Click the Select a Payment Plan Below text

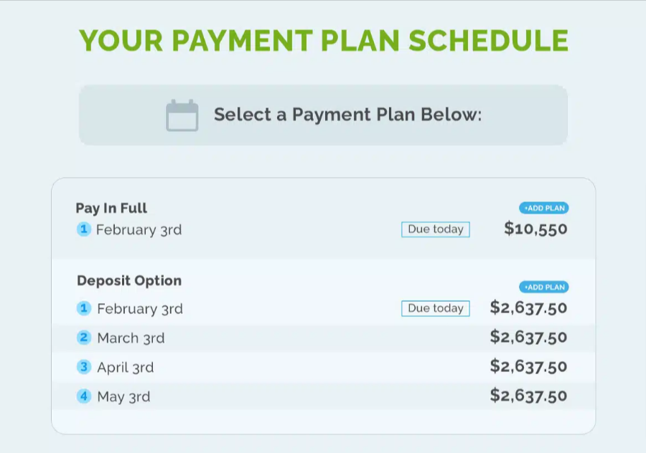[347, 115]
